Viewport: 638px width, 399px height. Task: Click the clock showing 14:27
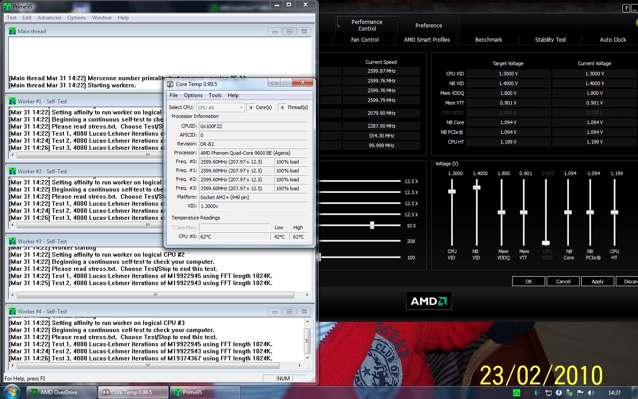click(614, 393)
